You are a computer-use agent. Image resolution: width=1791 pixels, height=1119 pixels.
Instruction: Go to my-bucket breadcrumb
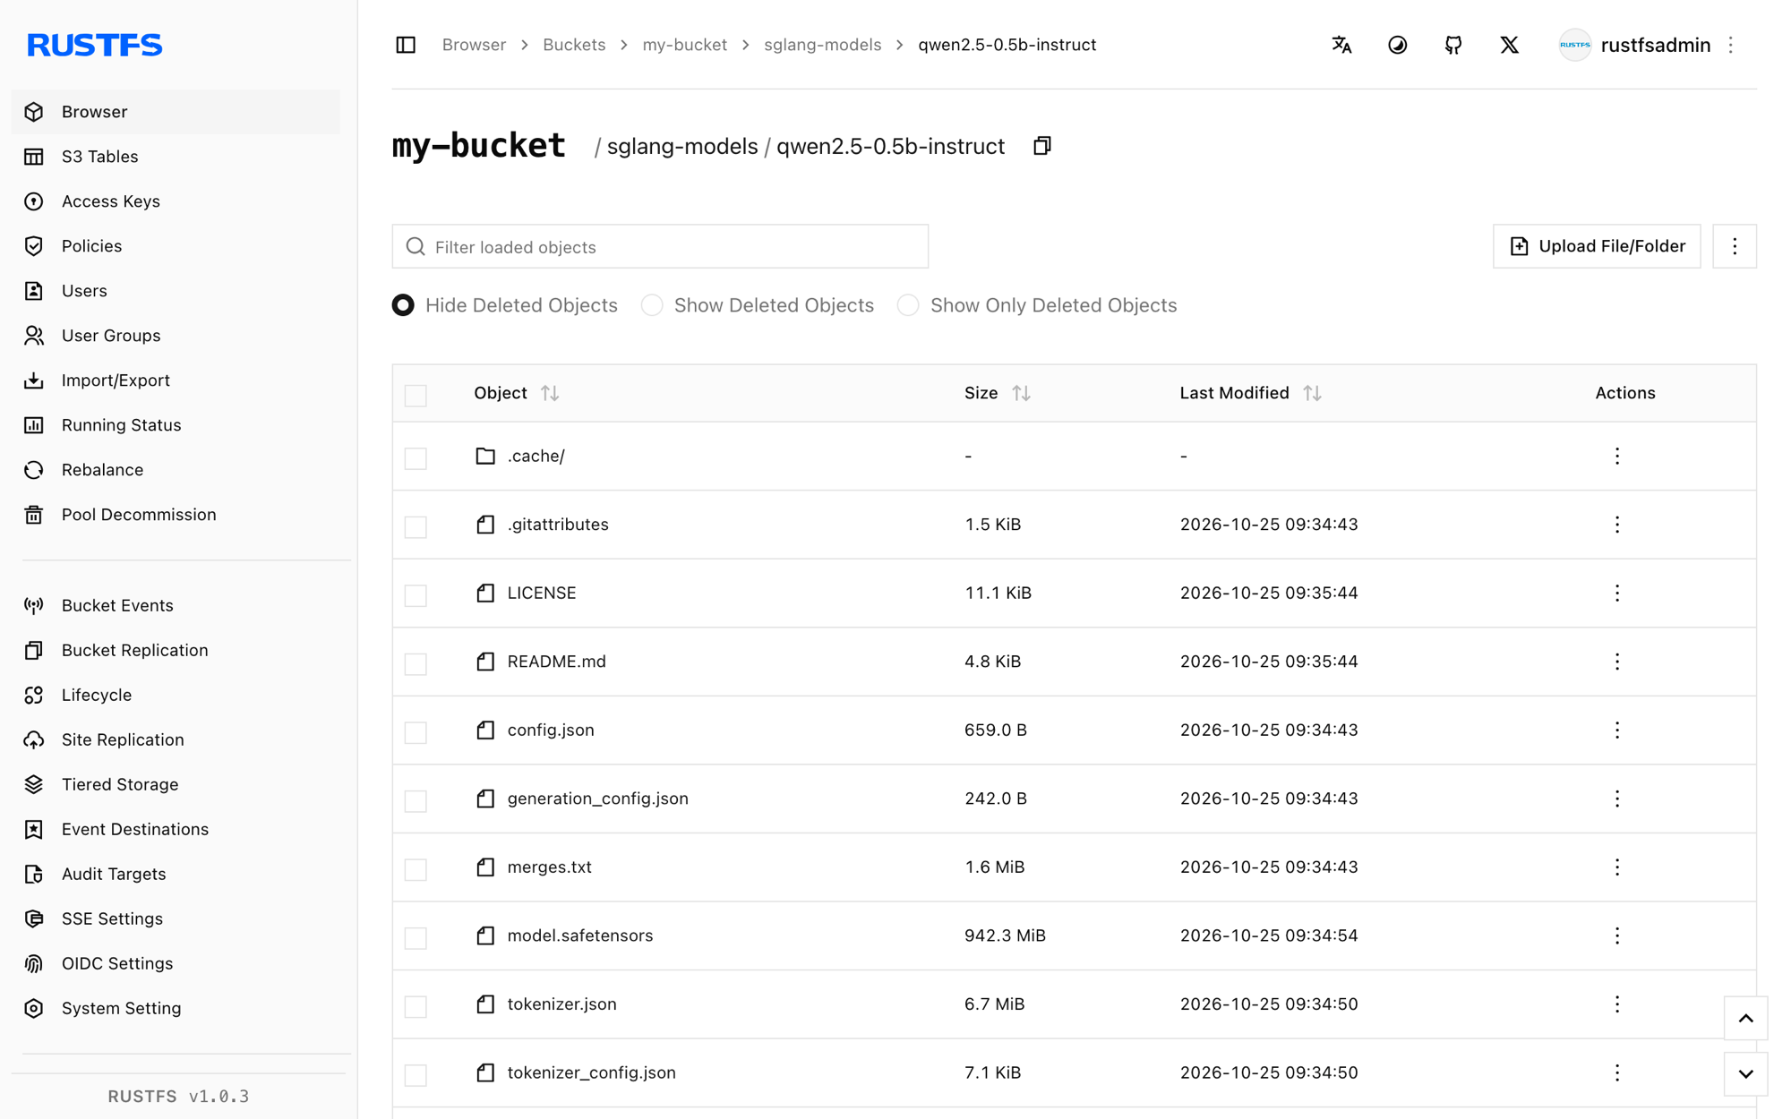684,45
